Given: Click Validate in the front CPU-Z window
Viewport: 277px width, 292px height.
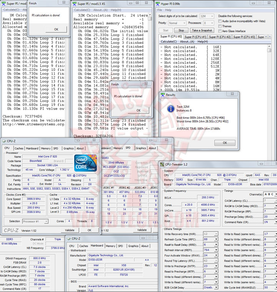Looking at the screenshot, I should [70, 230].
